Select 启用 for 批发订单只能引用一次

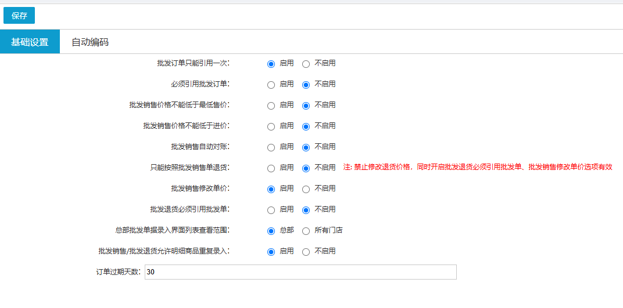click(271, 64)
